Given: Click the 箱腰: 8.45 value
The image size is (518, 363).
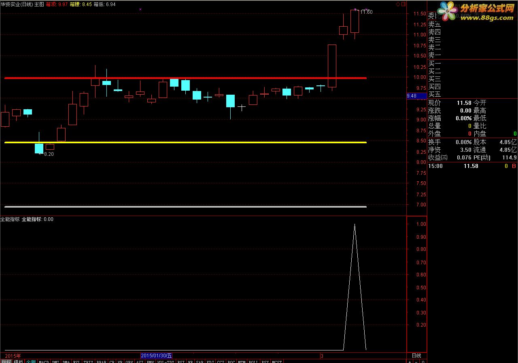Looking at the screenshot, I should point(81,4).
